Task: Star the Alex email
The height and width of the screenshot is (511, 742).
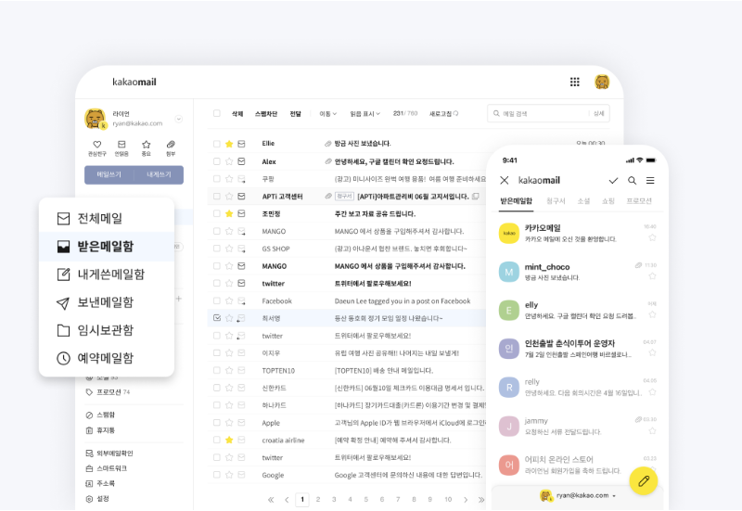Action: [229, 161]
